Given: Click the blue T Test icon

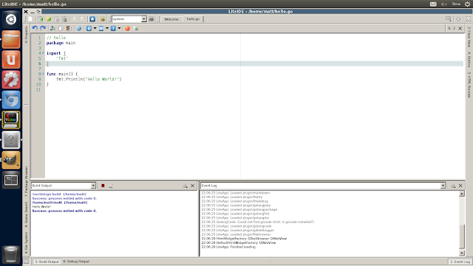Looking at the screenshot, I should (113, 28).
